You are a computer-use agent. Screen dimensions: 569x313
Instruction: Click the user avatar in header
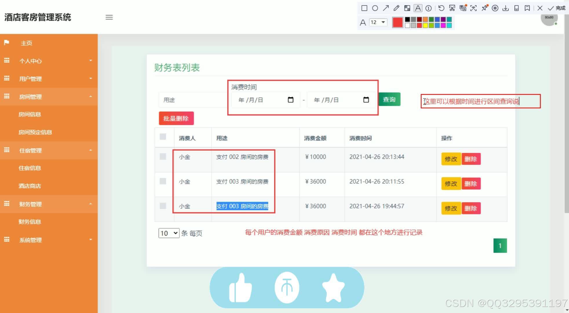point(549,19)
